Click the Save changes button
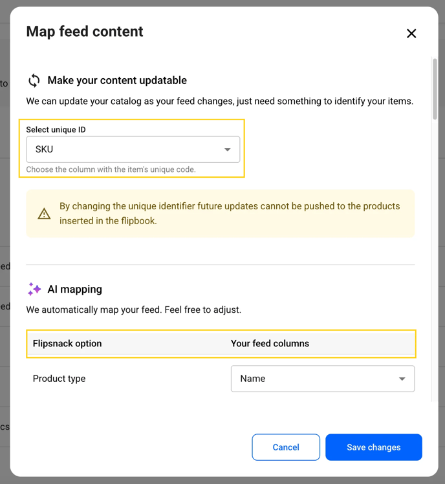The image size is (445, 484). [373, 447]
